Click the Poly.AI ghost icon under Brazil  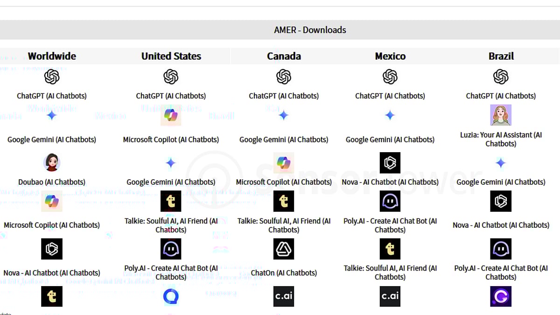pyautogui.click(x=501, y=249)
